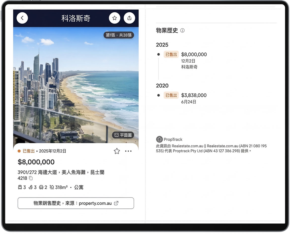Toggle the star beside the 已售出 date
Viewport: 290px width, 234px height.
pyautogui.click(x=117, y=151)
